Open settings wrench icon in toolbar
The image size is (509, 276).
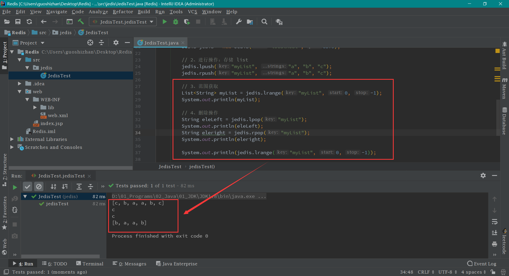[x=239, y=22]
